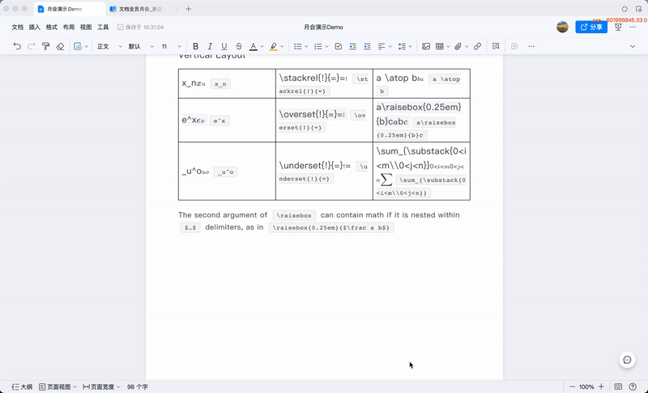This screenshot has width=648, height=393.
Task: Open the 大纲 outline panel
Action: coord(23,387)
